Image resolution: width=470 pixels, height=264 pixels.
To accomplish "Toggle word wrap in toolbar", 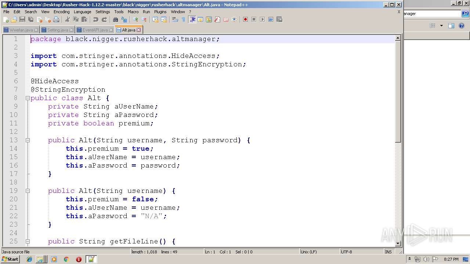I will click(175, 19).
